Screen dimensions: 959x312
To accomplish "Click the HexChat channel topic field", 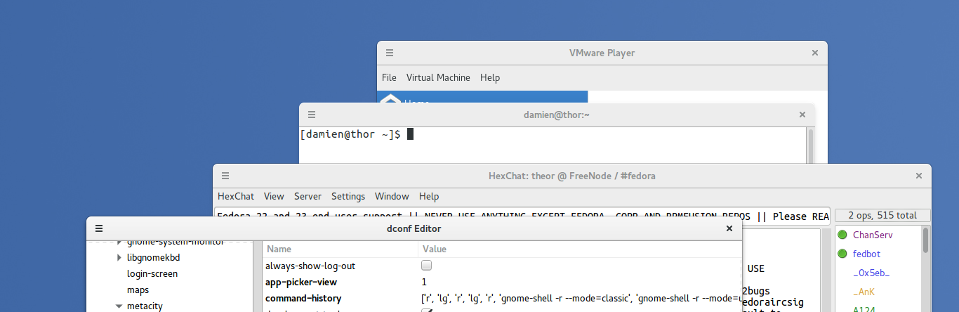I will [x=522, y=216].
